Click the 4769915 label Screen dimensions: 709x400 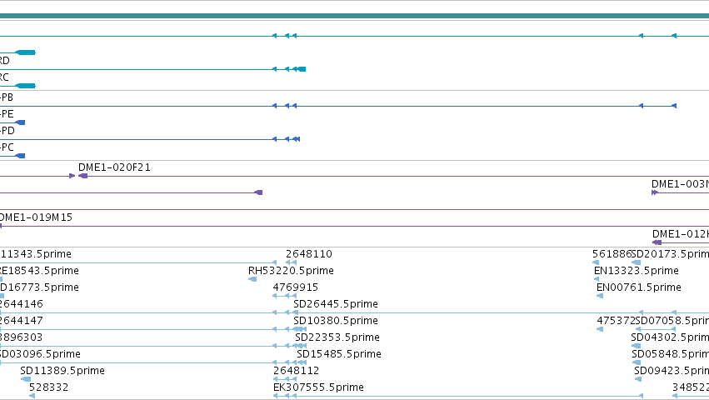[x=295, y=287]
